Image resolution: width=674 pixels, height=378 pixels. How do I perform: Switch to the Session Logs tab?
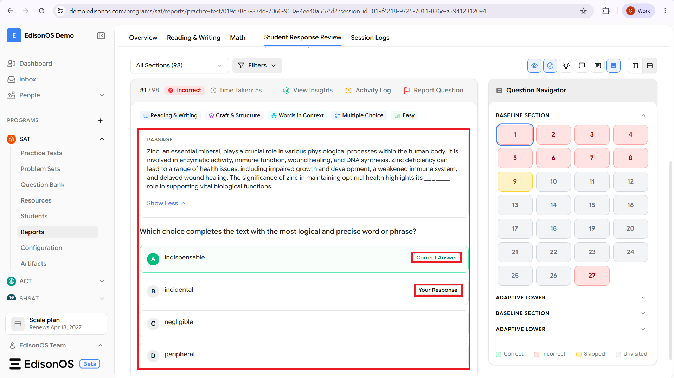pyautogui.click(x=370, y=38)
